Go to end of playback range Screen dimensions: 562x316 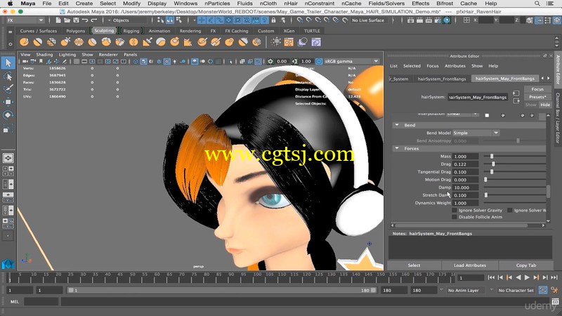[554, 277]
